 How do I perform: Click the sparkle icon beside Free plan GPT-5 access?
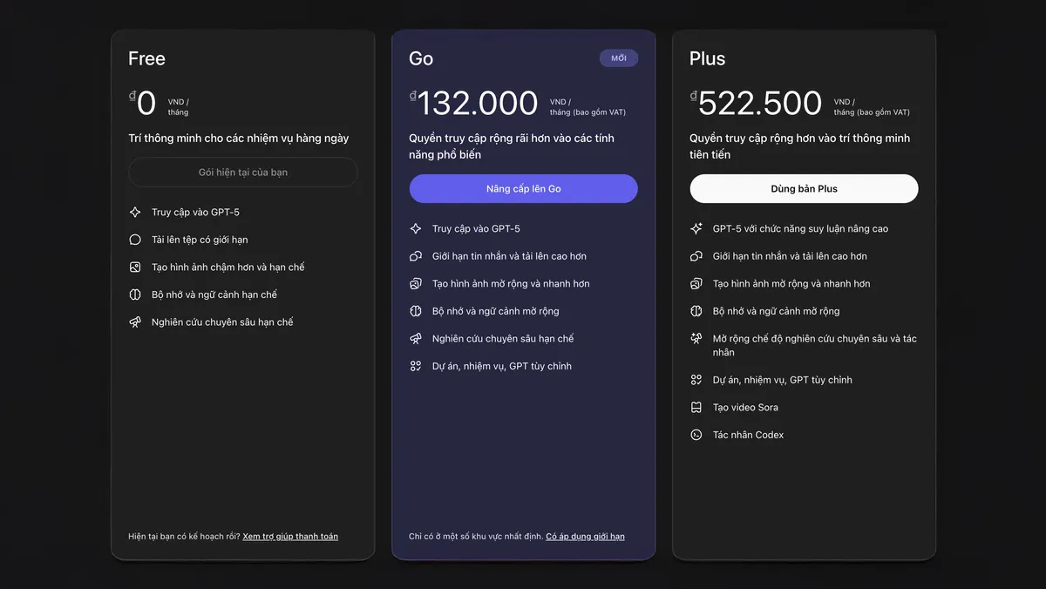tap(135, 213)
